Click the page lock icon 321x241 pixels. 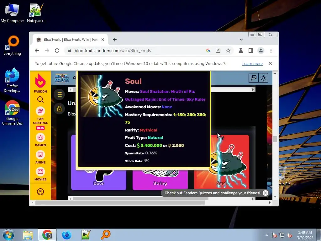pos(59,109)
